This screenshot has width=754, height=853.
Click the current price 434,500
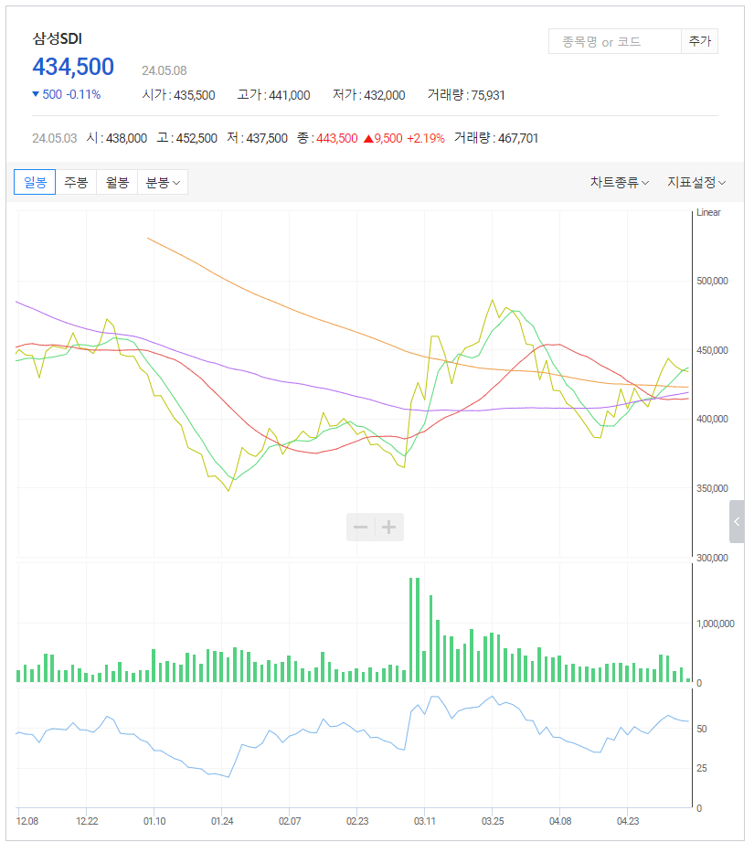coord(73,67)
